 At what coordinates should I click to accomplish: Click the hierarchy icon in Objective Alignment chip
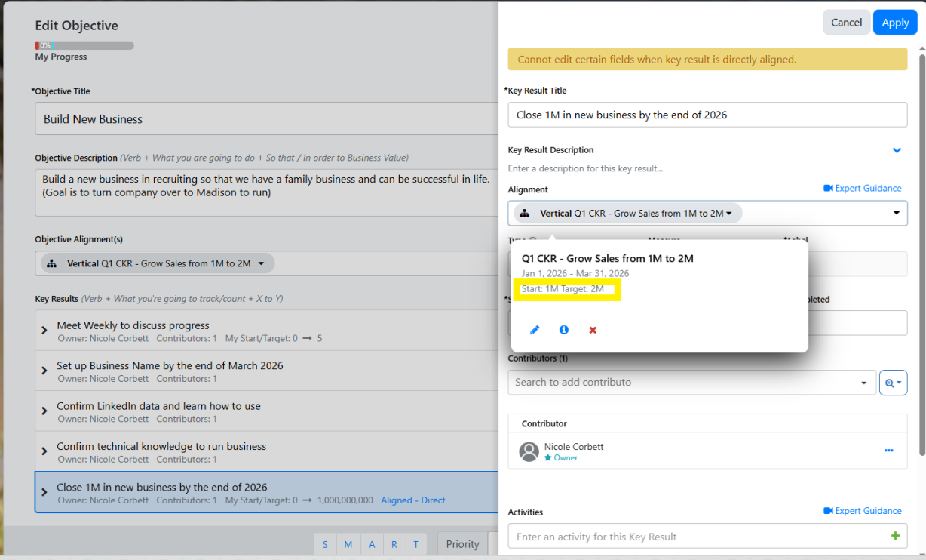click(52, 263)
